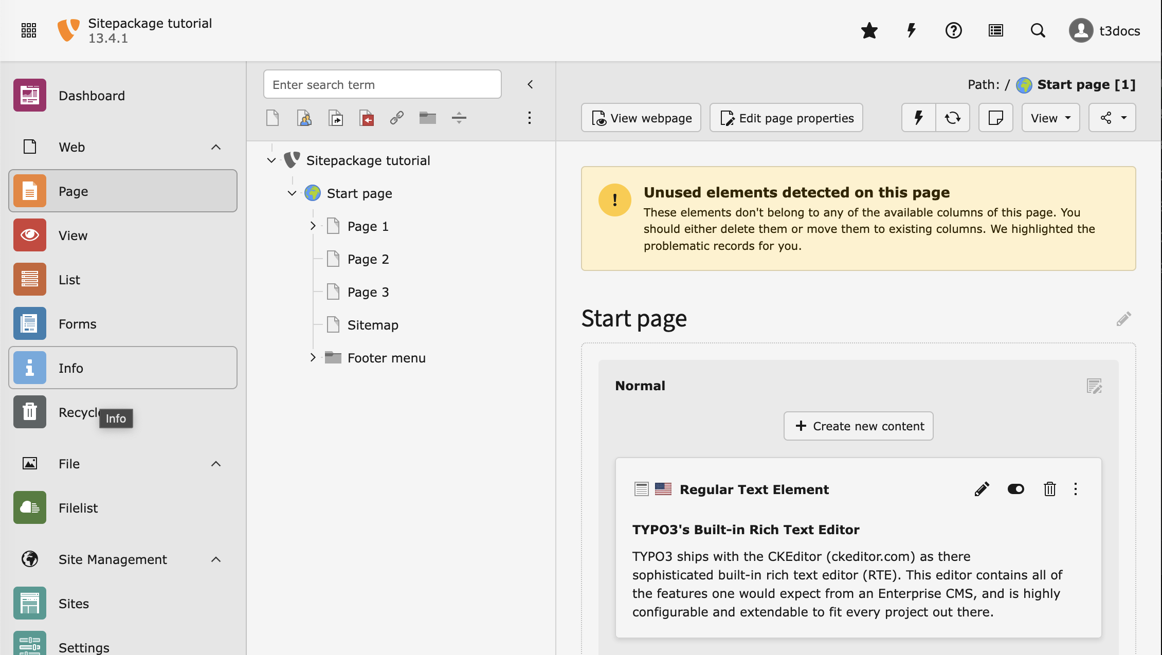Pick the shortcut page type icon

pyautogui.click(x=335, y=118)
